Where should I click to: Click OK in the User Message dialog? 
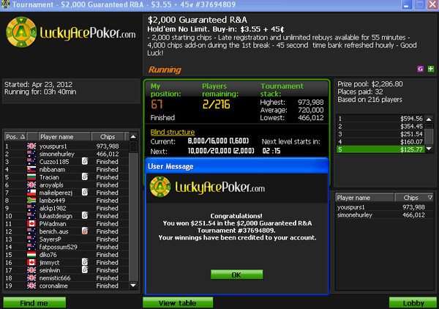pos(236,275)
